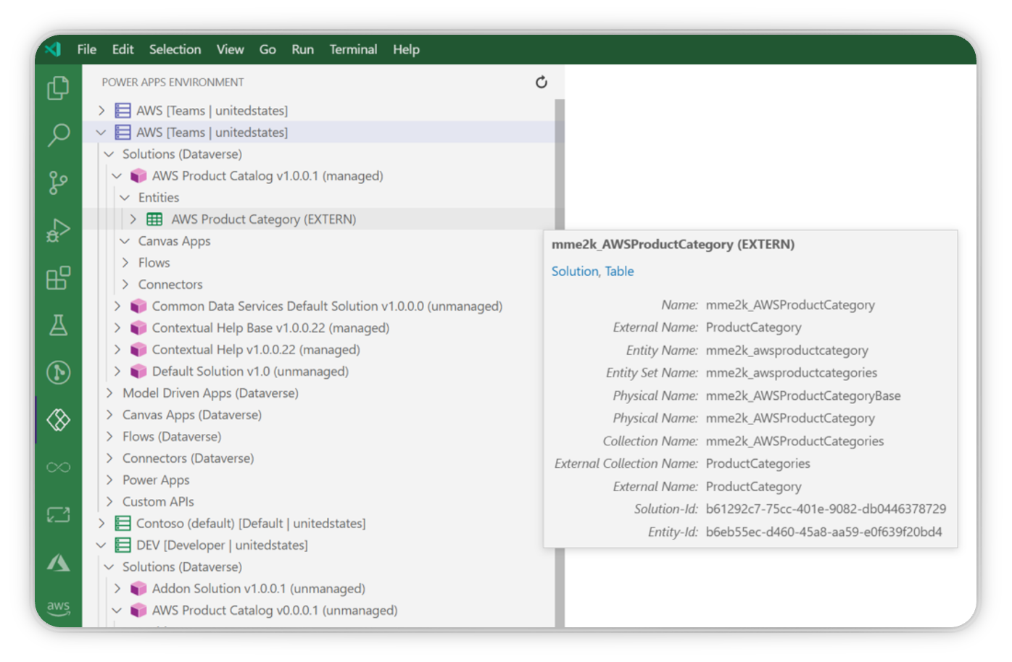Open the Explorer sidebar icon
1012x662 pixels.
58,88
